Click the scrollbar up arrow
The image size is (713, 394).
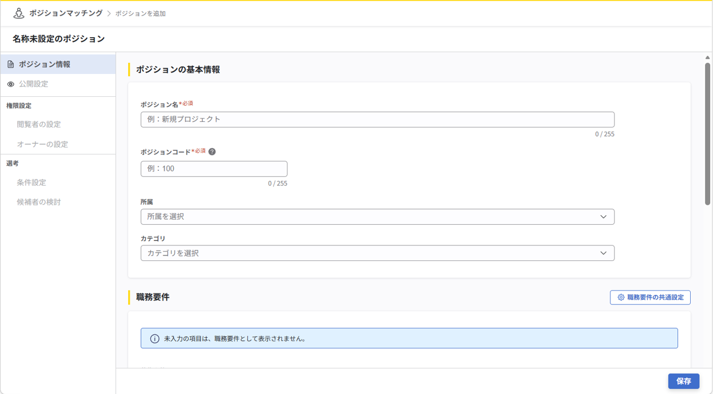708,57
